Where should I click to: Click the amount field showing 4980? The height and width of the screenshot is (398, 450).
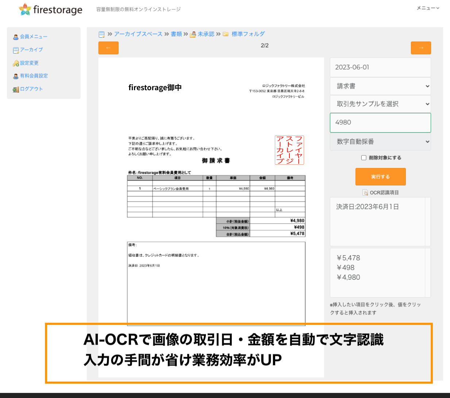380,123
